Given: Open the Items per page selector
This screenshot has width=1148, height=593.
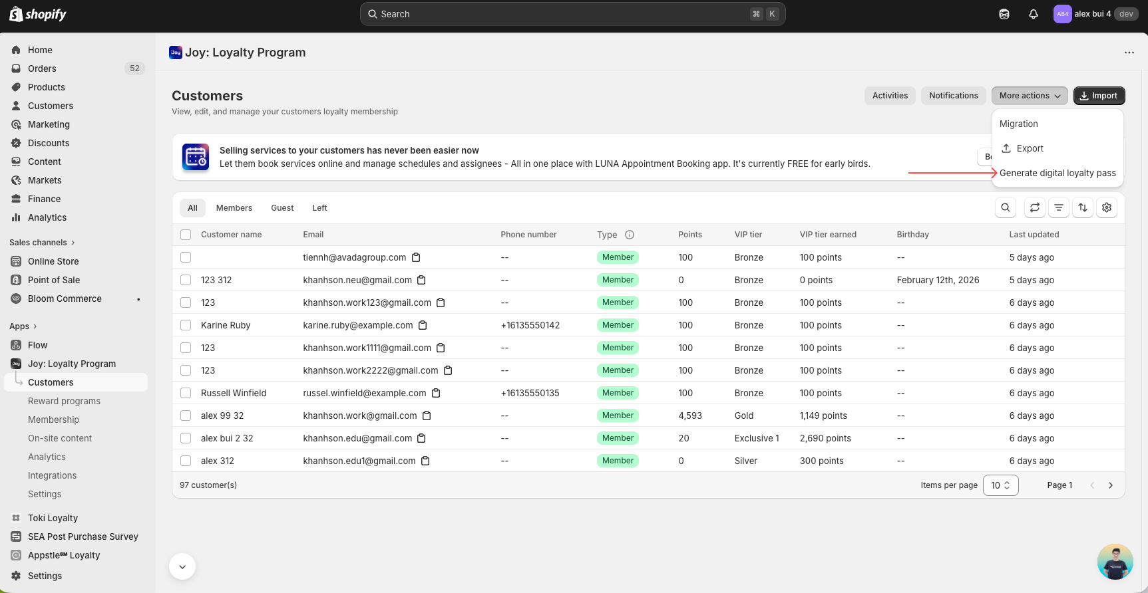Looking at the screenshot, I should [1000, 485].
